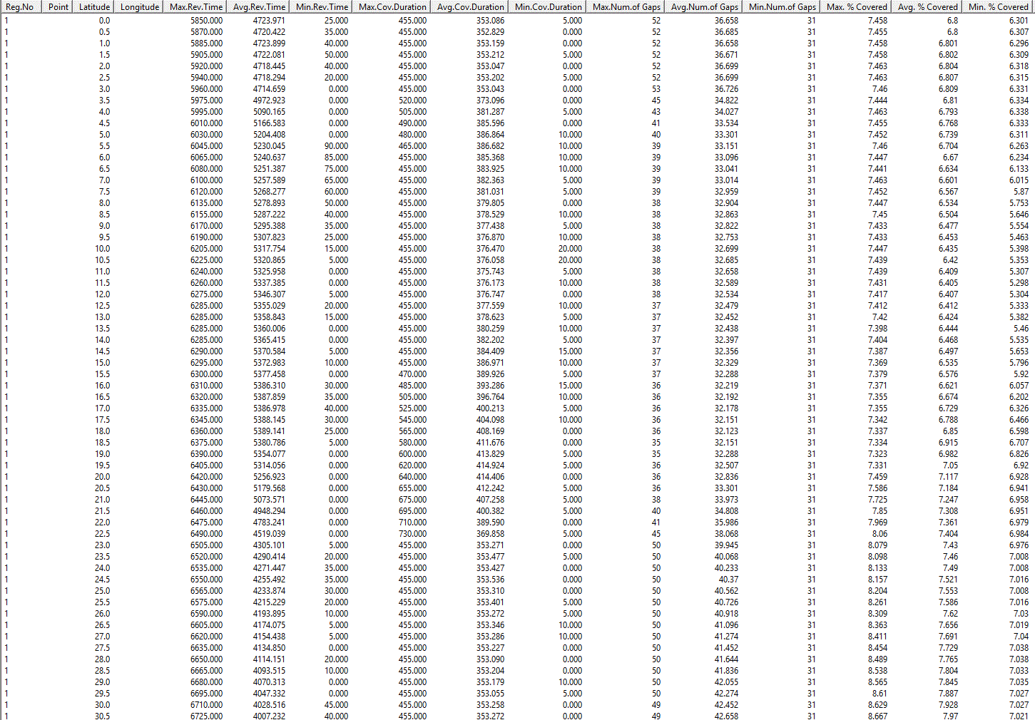Click the Min. % Covered column header
This screenshot has width=1035, height=720.
pos(998,6)
